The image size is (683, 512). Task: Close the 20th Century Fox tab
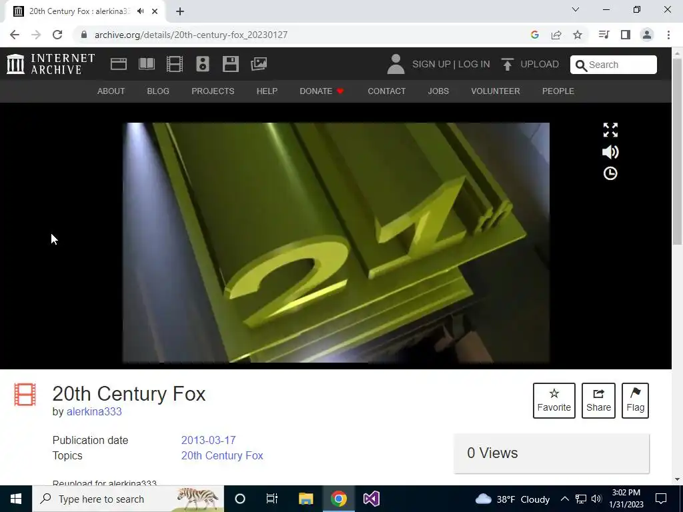(x=155, y=11)
